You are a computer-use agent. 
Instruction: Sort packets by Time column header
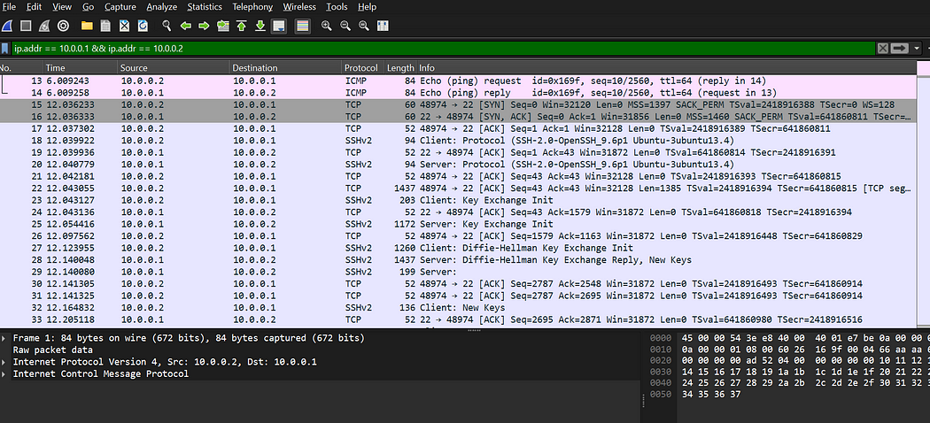tap(80, 67)
